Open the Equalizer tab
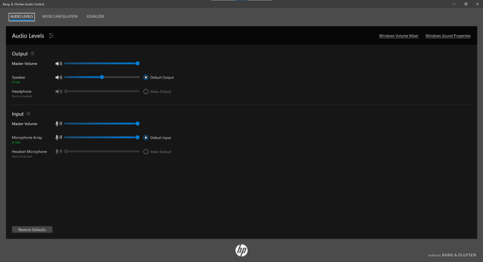The height and width of the screenshot is (262, 483). click(95, 17)
